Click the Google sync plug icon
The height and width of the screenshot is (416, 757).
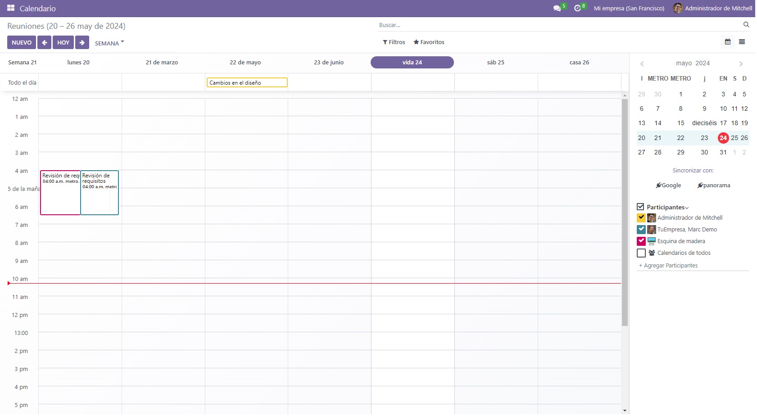click(x=659, y=185)
